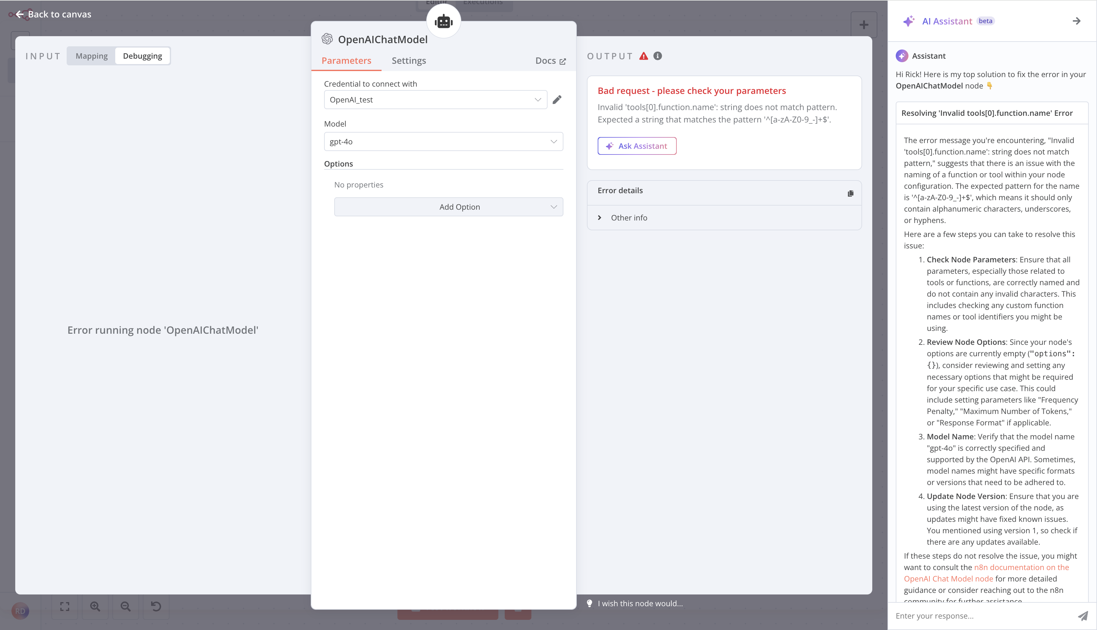Click the lightbulb feedback icon
Image resolution: width=1097 pixels, height=630 pixels.
pos(590,603)
